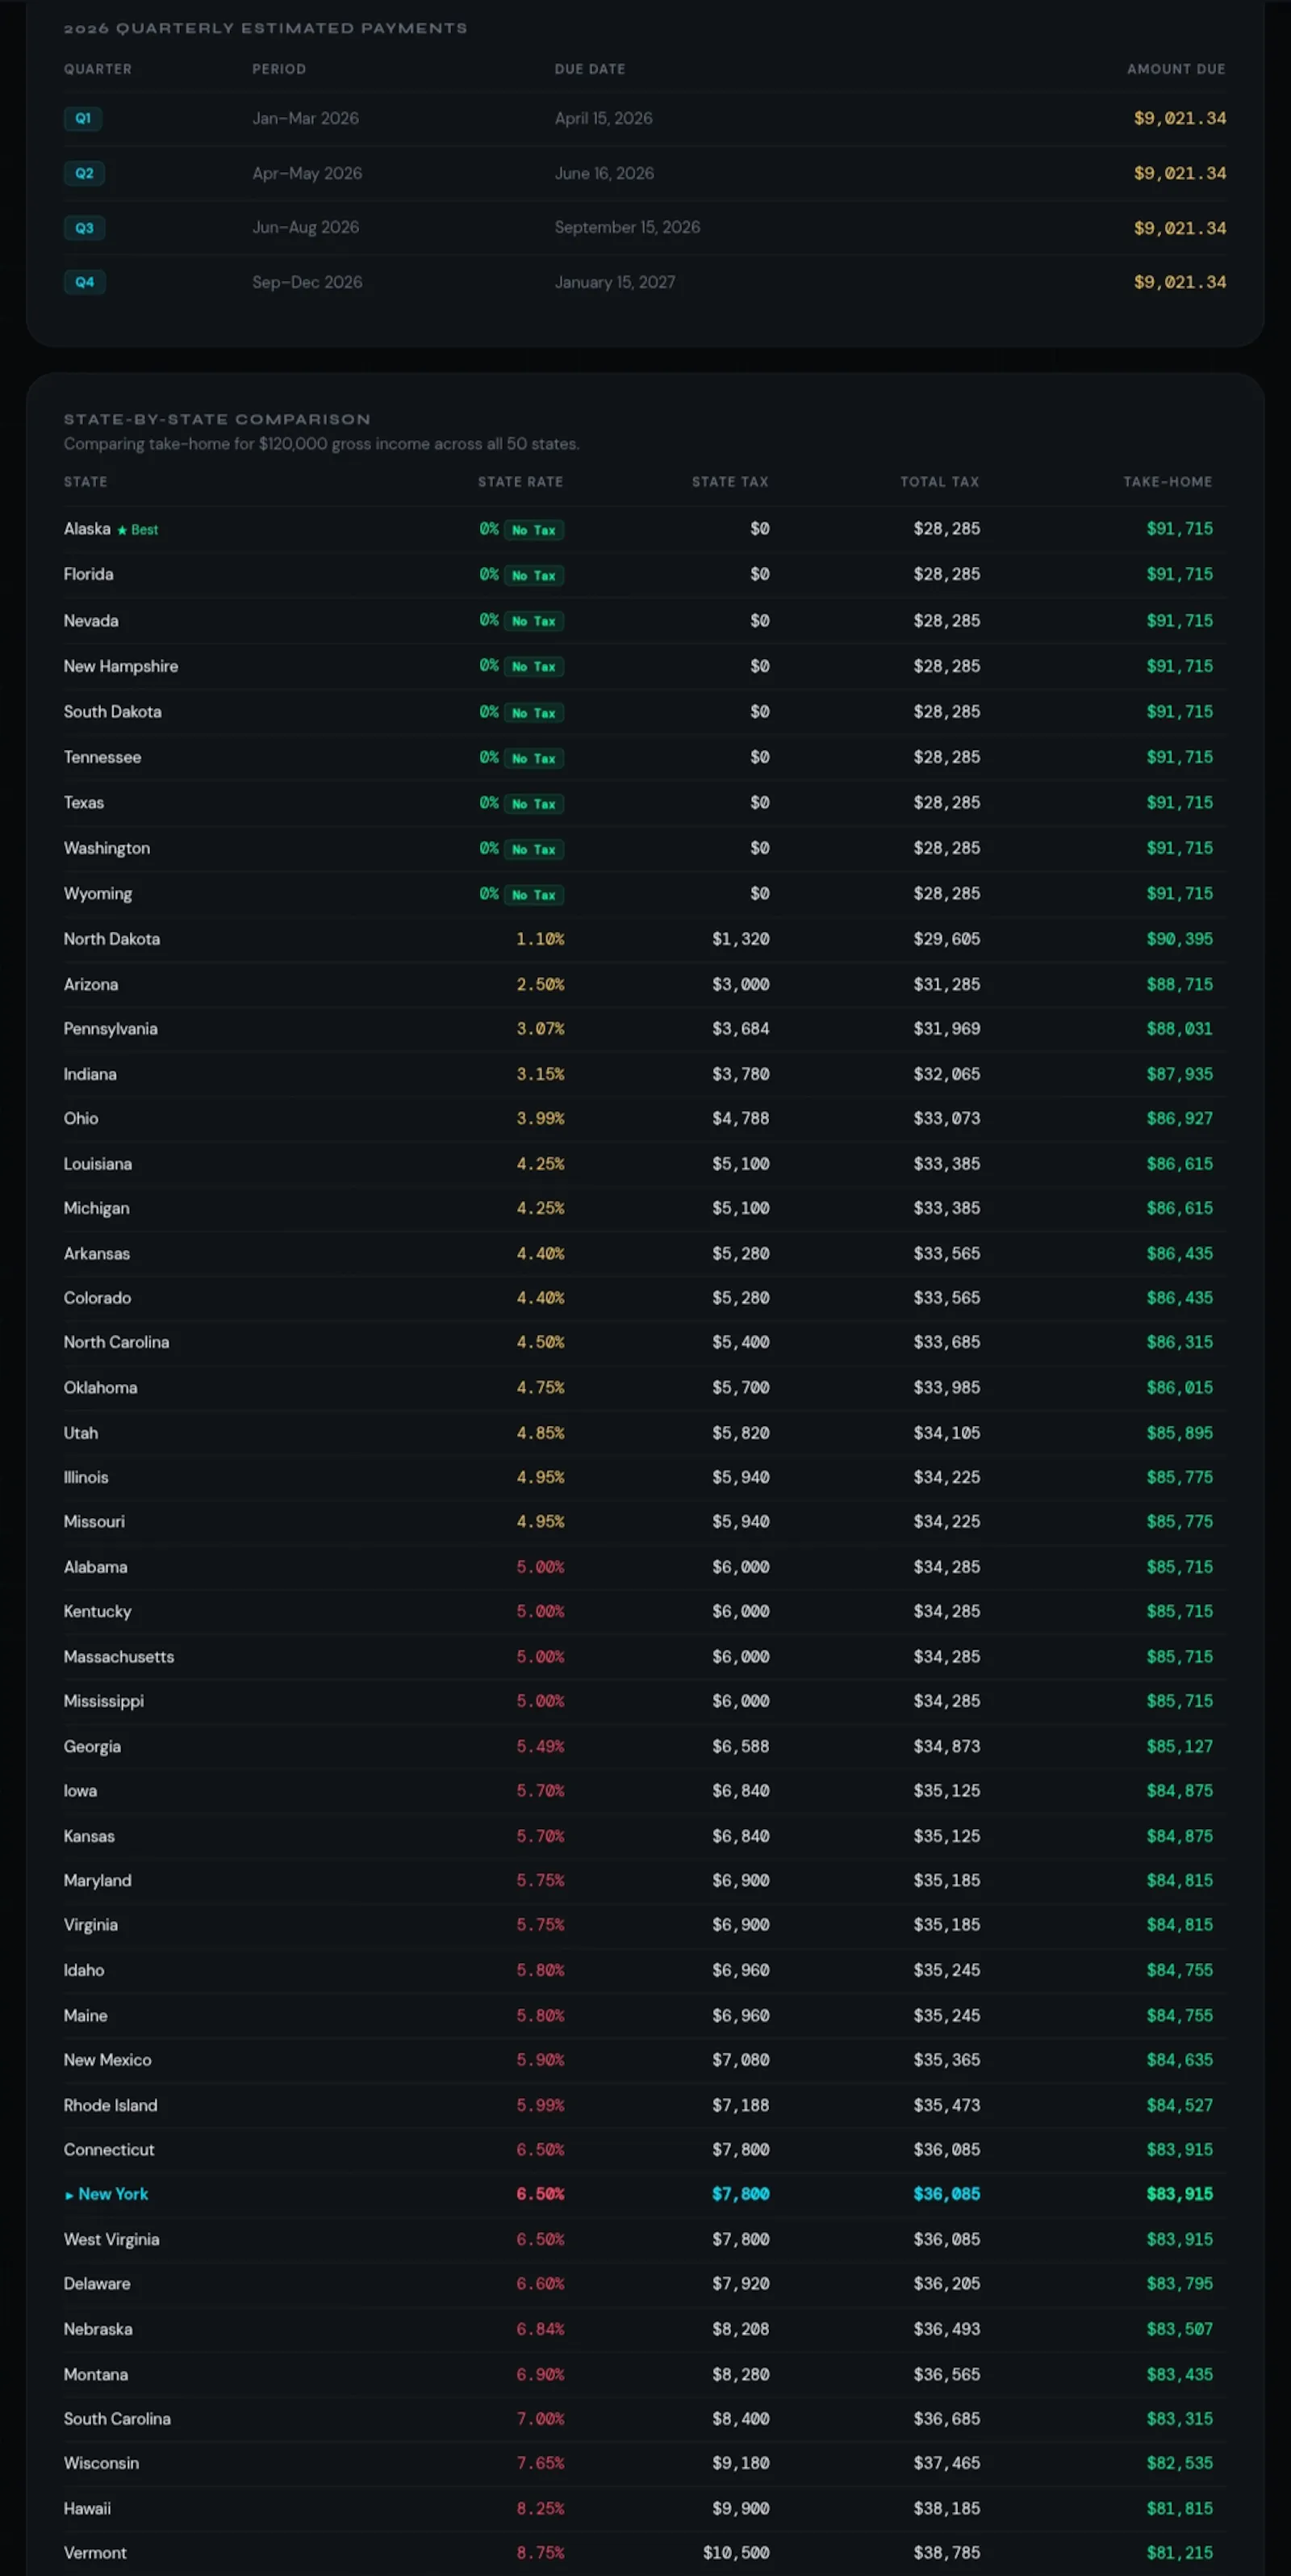Click Pennsylvania's $88,031 take-home value
This screenshot has height=2576, width=1291.
(1180, 1028)
